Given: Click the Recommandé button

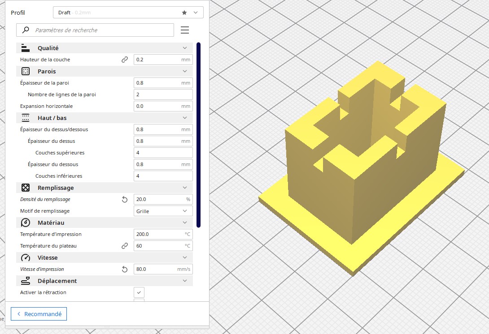Looking at the screenshot, I should [x=39, y=314].
